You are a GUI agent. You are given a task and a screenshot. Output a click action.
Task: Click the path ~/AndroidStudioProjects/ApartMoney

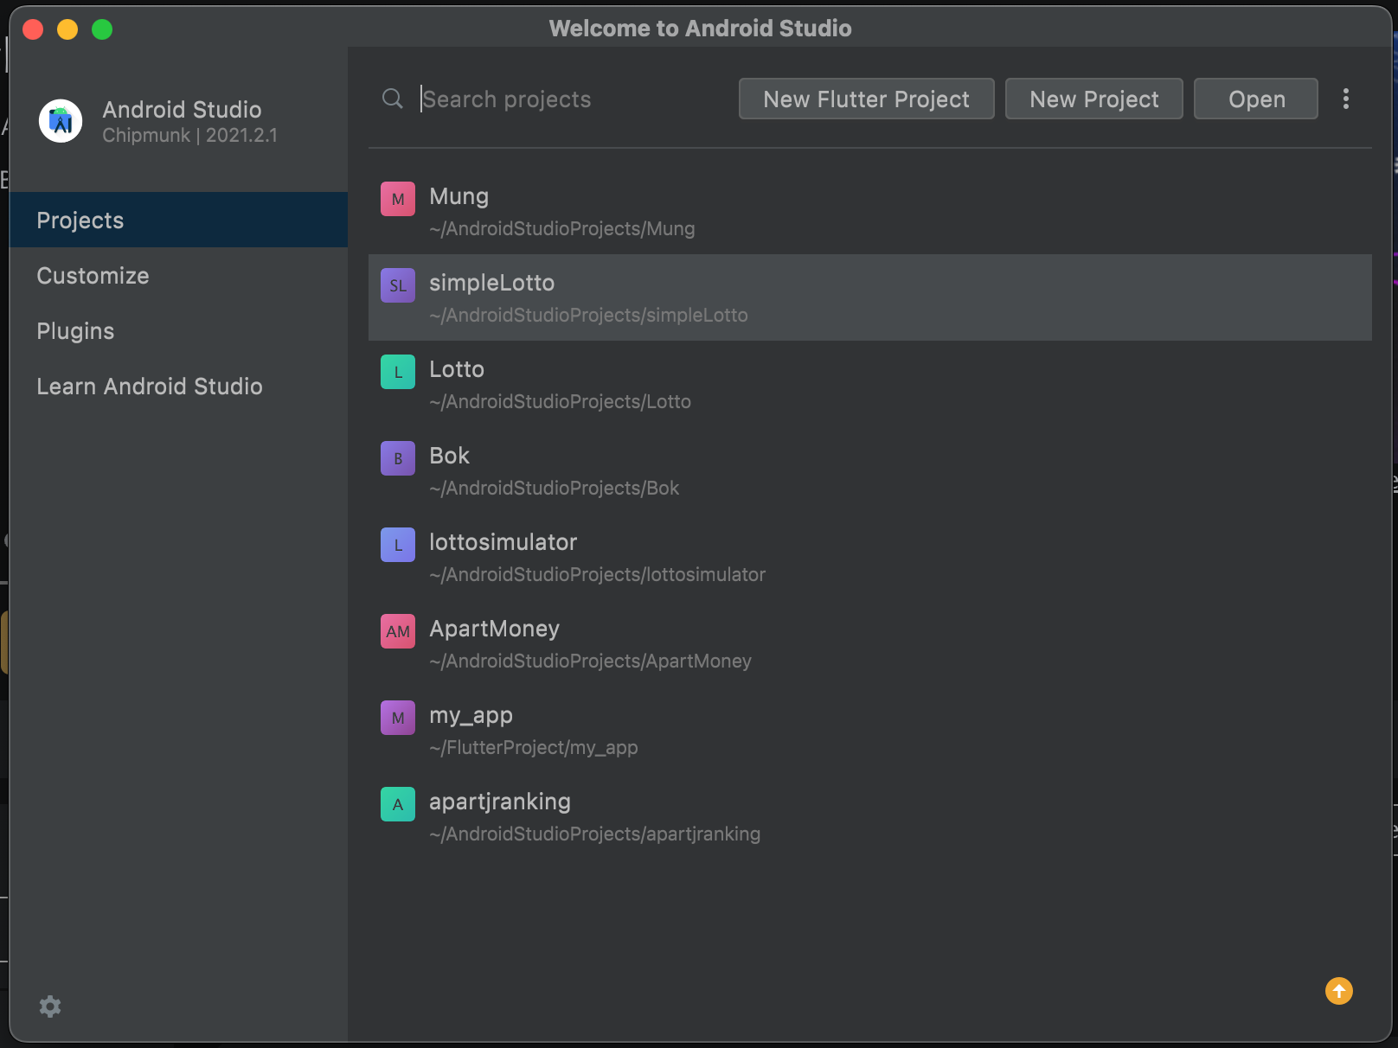590,661
